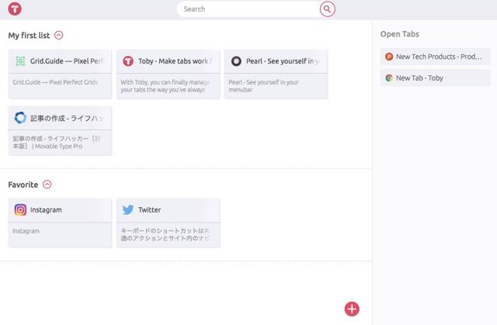Click the My first list heading

click(29, 35)
